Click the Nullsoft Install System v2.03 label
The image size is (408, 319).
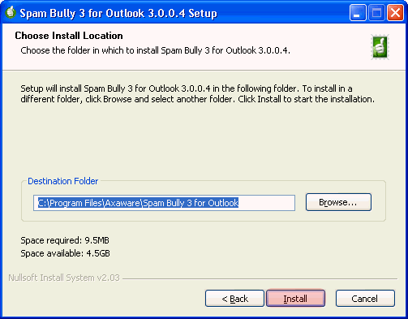point(64,278)
